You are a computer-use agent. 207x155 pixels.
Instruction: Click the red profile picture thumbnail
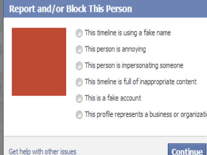coord(39,62)
